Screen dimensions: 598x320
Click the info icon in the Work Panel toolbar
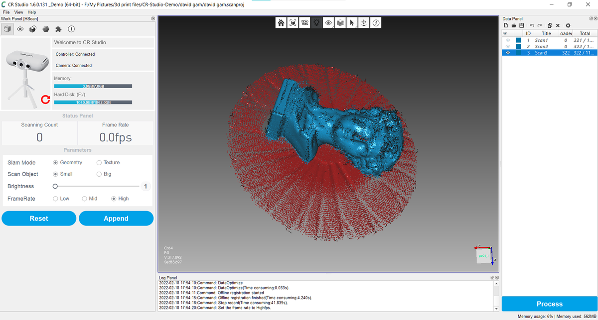coord(71,29)
